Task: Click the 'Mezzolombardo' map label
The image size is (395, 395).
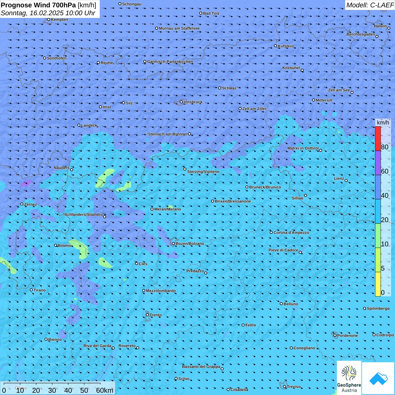Action: pyautogui.click(x=161, y=291)
